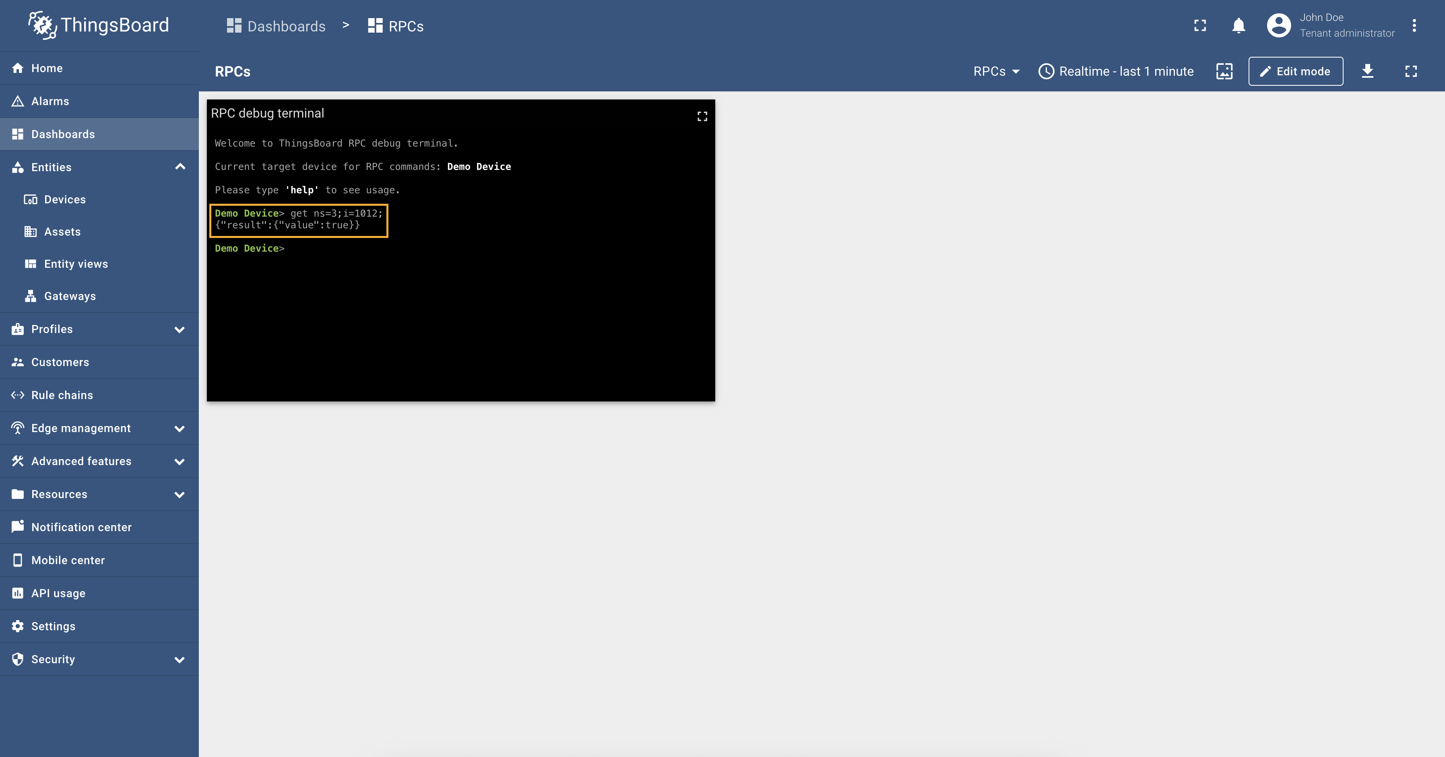Toggle browser fullscreen icon in top bar
This screenshot has height=757, width=1445.
1200,26
